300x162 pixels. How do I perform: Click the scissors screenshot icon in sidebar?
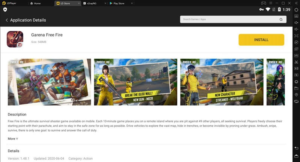[x=296, y=62]
